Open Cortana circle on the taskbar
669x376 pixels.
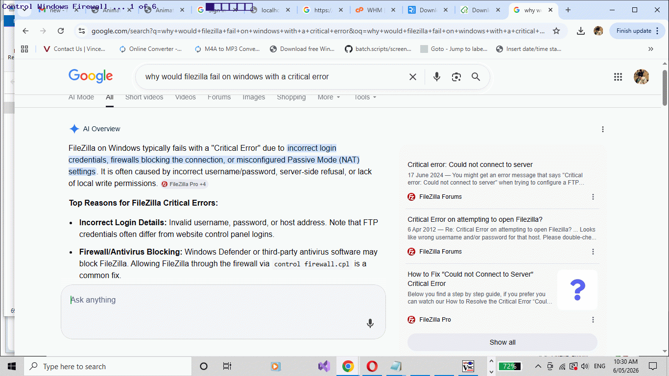[204, 366]
